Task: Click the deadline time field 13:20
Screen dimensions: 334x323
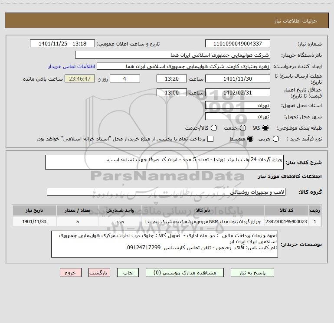Action: tap(172, 78)
